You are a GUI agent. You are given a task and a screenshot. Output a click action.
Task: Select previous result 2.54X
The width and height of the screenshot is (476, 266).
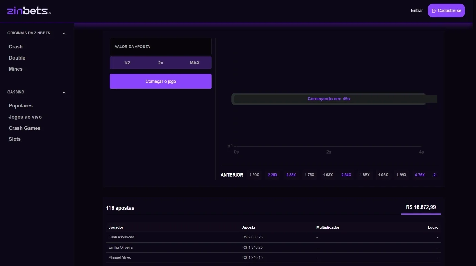coord(346,175)
